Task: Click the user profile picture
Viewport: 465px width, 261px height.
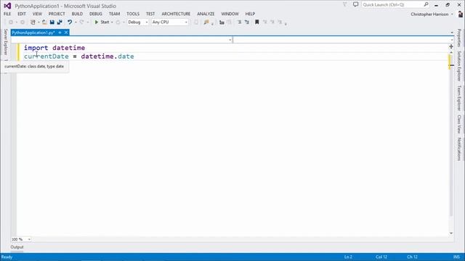Action: click(460, 14)
